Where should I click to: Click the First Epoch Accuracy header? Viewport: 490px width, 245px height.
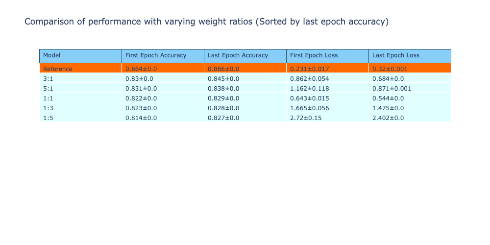(156, 55)
